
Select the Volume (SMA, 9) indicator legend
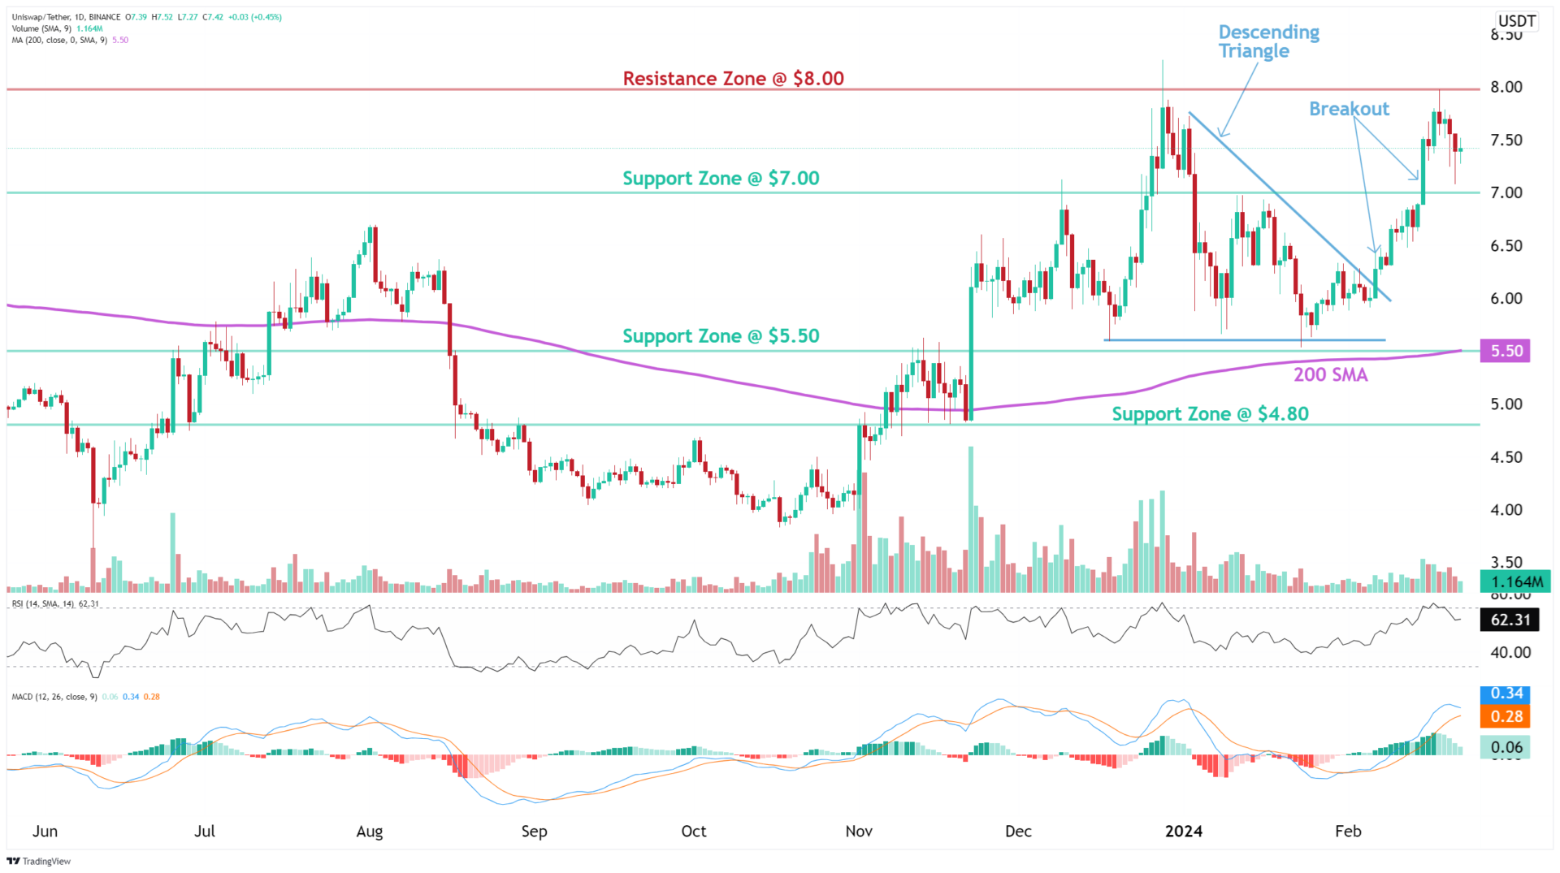coord(41,28)
